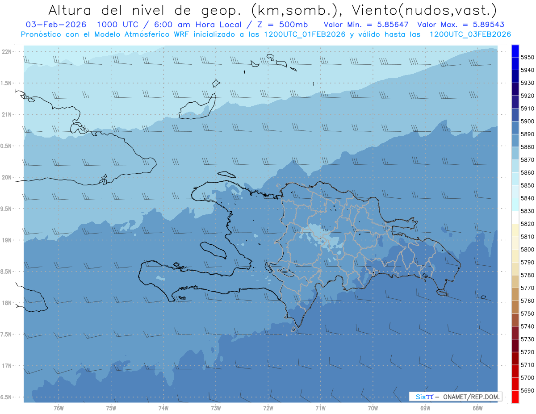Click the '5700' color bar label

(527, 378)
